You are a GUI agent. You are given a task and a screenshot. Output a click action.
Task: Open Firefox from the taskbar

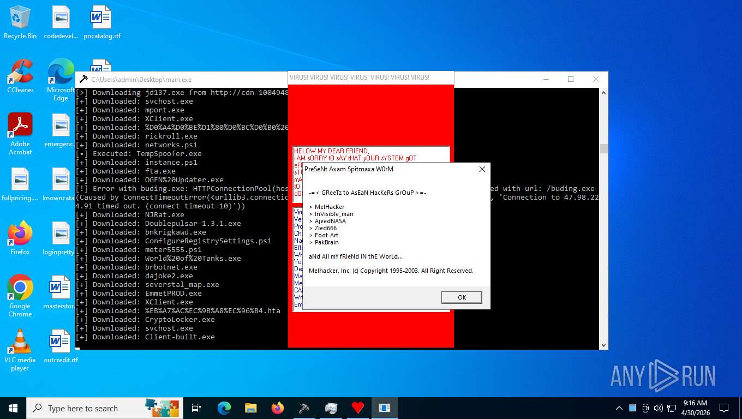tap(278, 408)
